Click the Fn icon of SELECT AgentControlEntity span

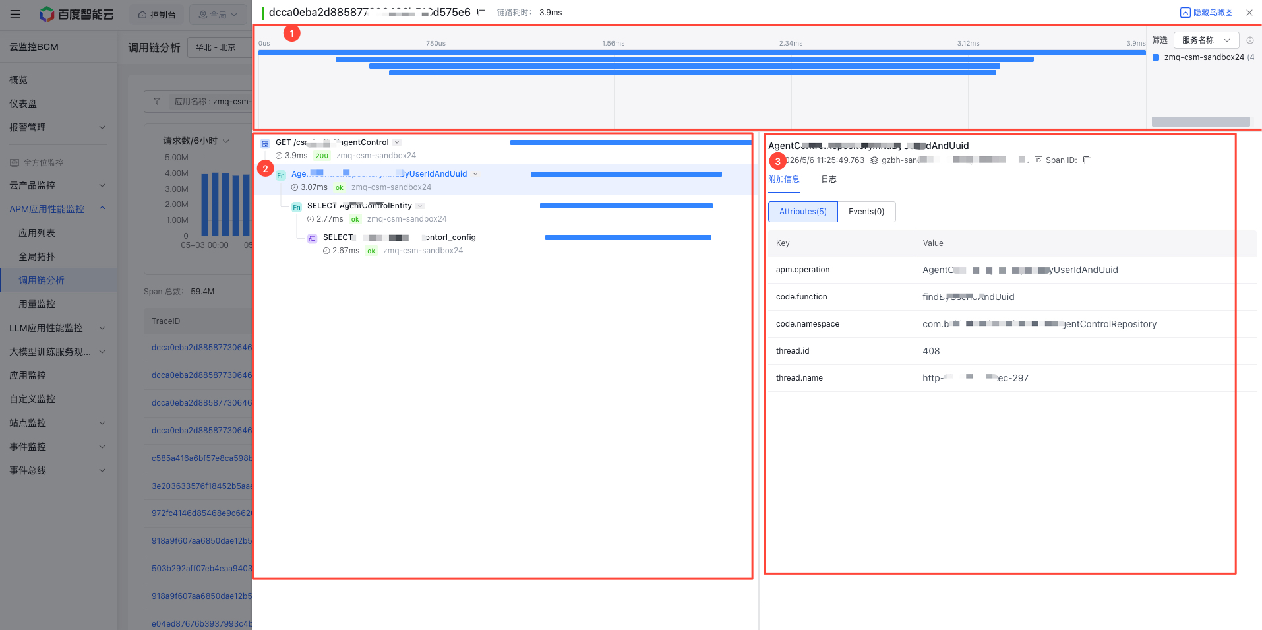click(x=297, y=206)
